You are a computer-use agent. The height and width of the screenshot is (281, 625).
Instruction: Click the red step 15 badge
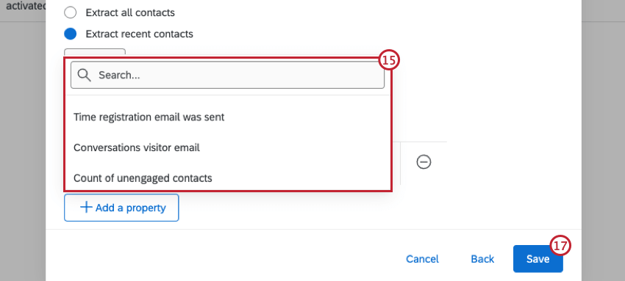pyautogui.click(x=389, y=60)
